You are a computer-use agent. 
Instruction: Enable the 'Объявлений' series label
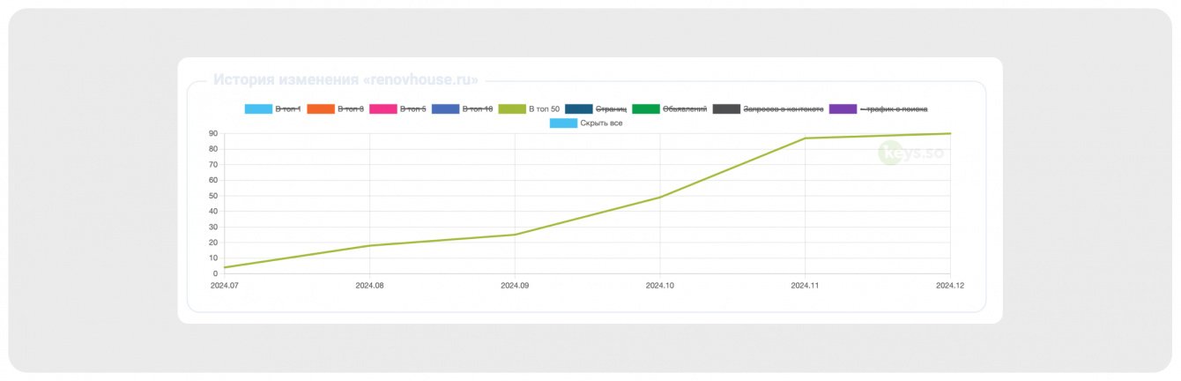(685, 109)
